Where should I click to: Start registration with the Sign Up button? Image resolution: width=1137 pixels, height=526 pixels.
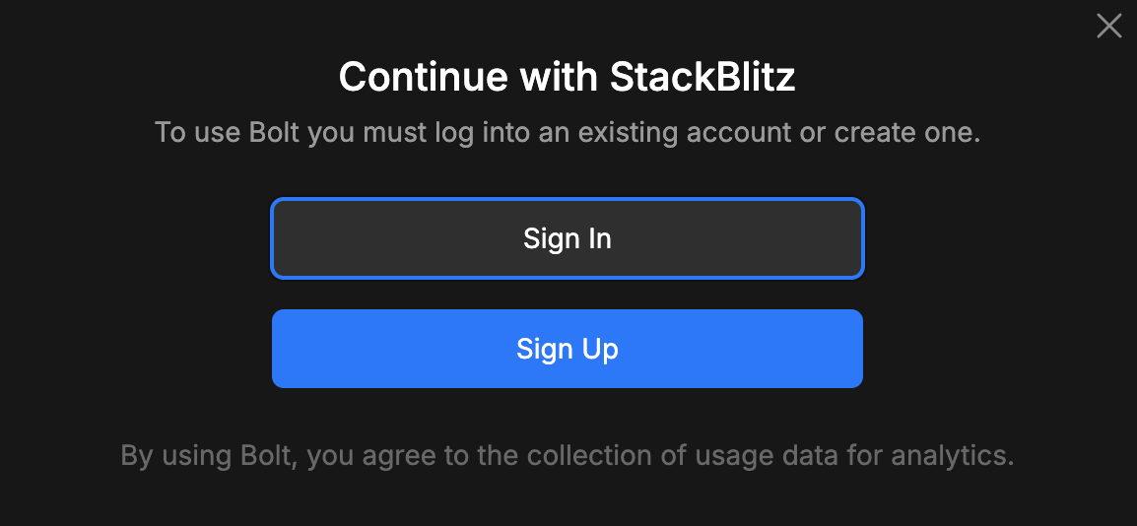pyautogui.click(x=568, y=349)
